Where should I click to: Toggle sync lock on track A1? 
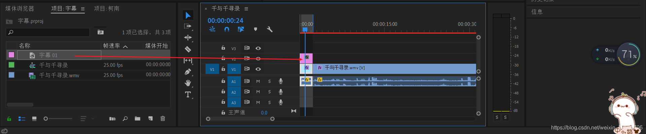[247, 81]
